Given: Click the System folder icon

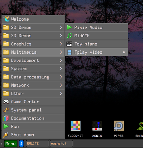Looking at the screenshot, I should tap(6, 69).
